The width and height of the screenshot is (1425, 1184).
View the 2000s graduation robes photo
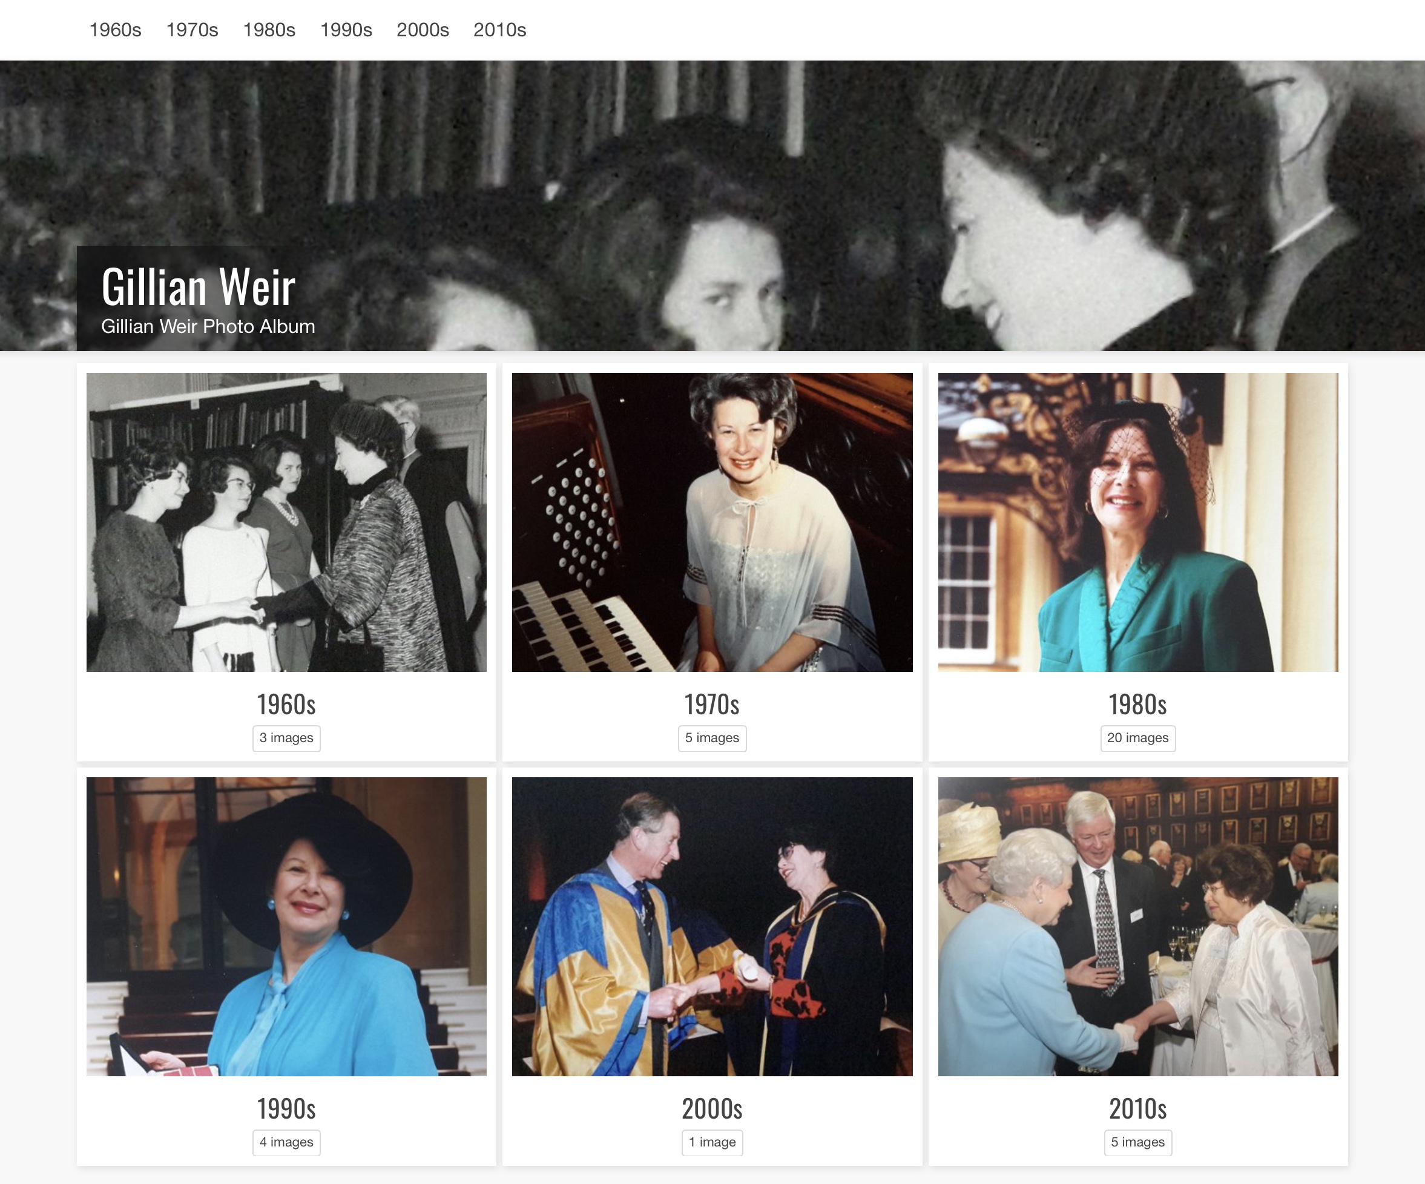712,926
